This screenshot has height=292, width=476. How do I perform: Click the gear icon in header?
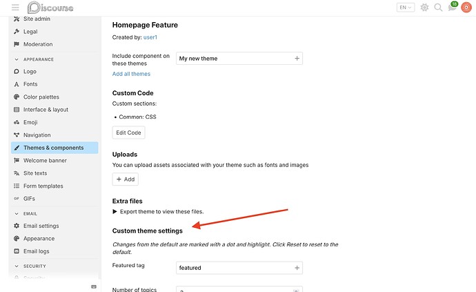point(424,8)
